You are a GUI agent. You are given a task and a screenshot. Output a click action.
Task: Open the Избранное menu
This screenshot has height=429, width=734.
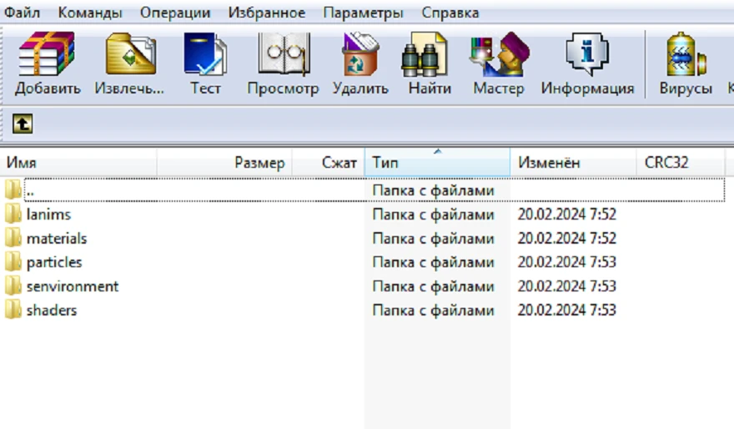pos(267,13)
